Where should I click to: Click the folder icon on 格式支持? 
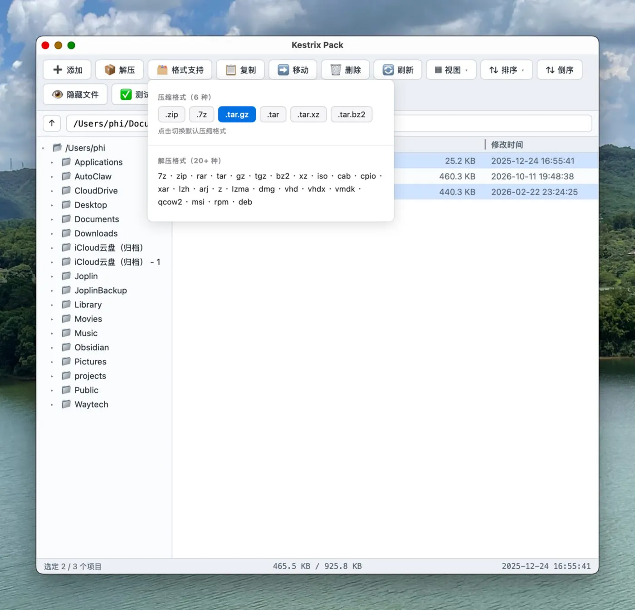click(x=162, y=70)
